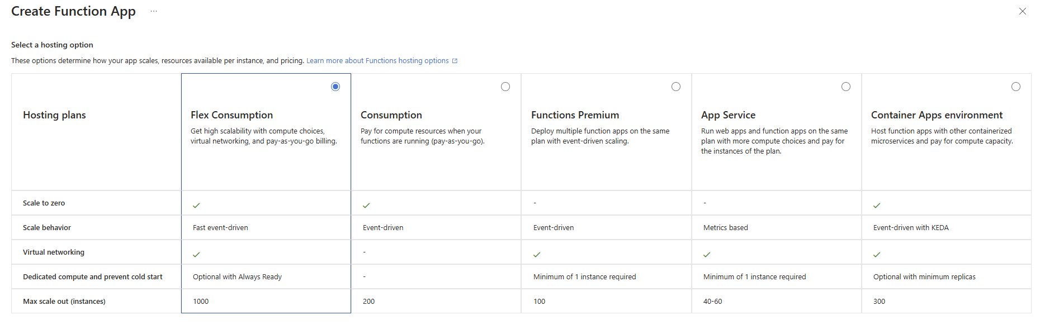The width and height of the screenshot is (1040, 334).
Task: Click the Functions Premium heading
Action: (575, 115)
